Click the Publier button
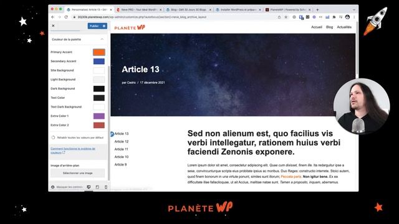Viewport: 399px width, 224px height. pos(94,26)
